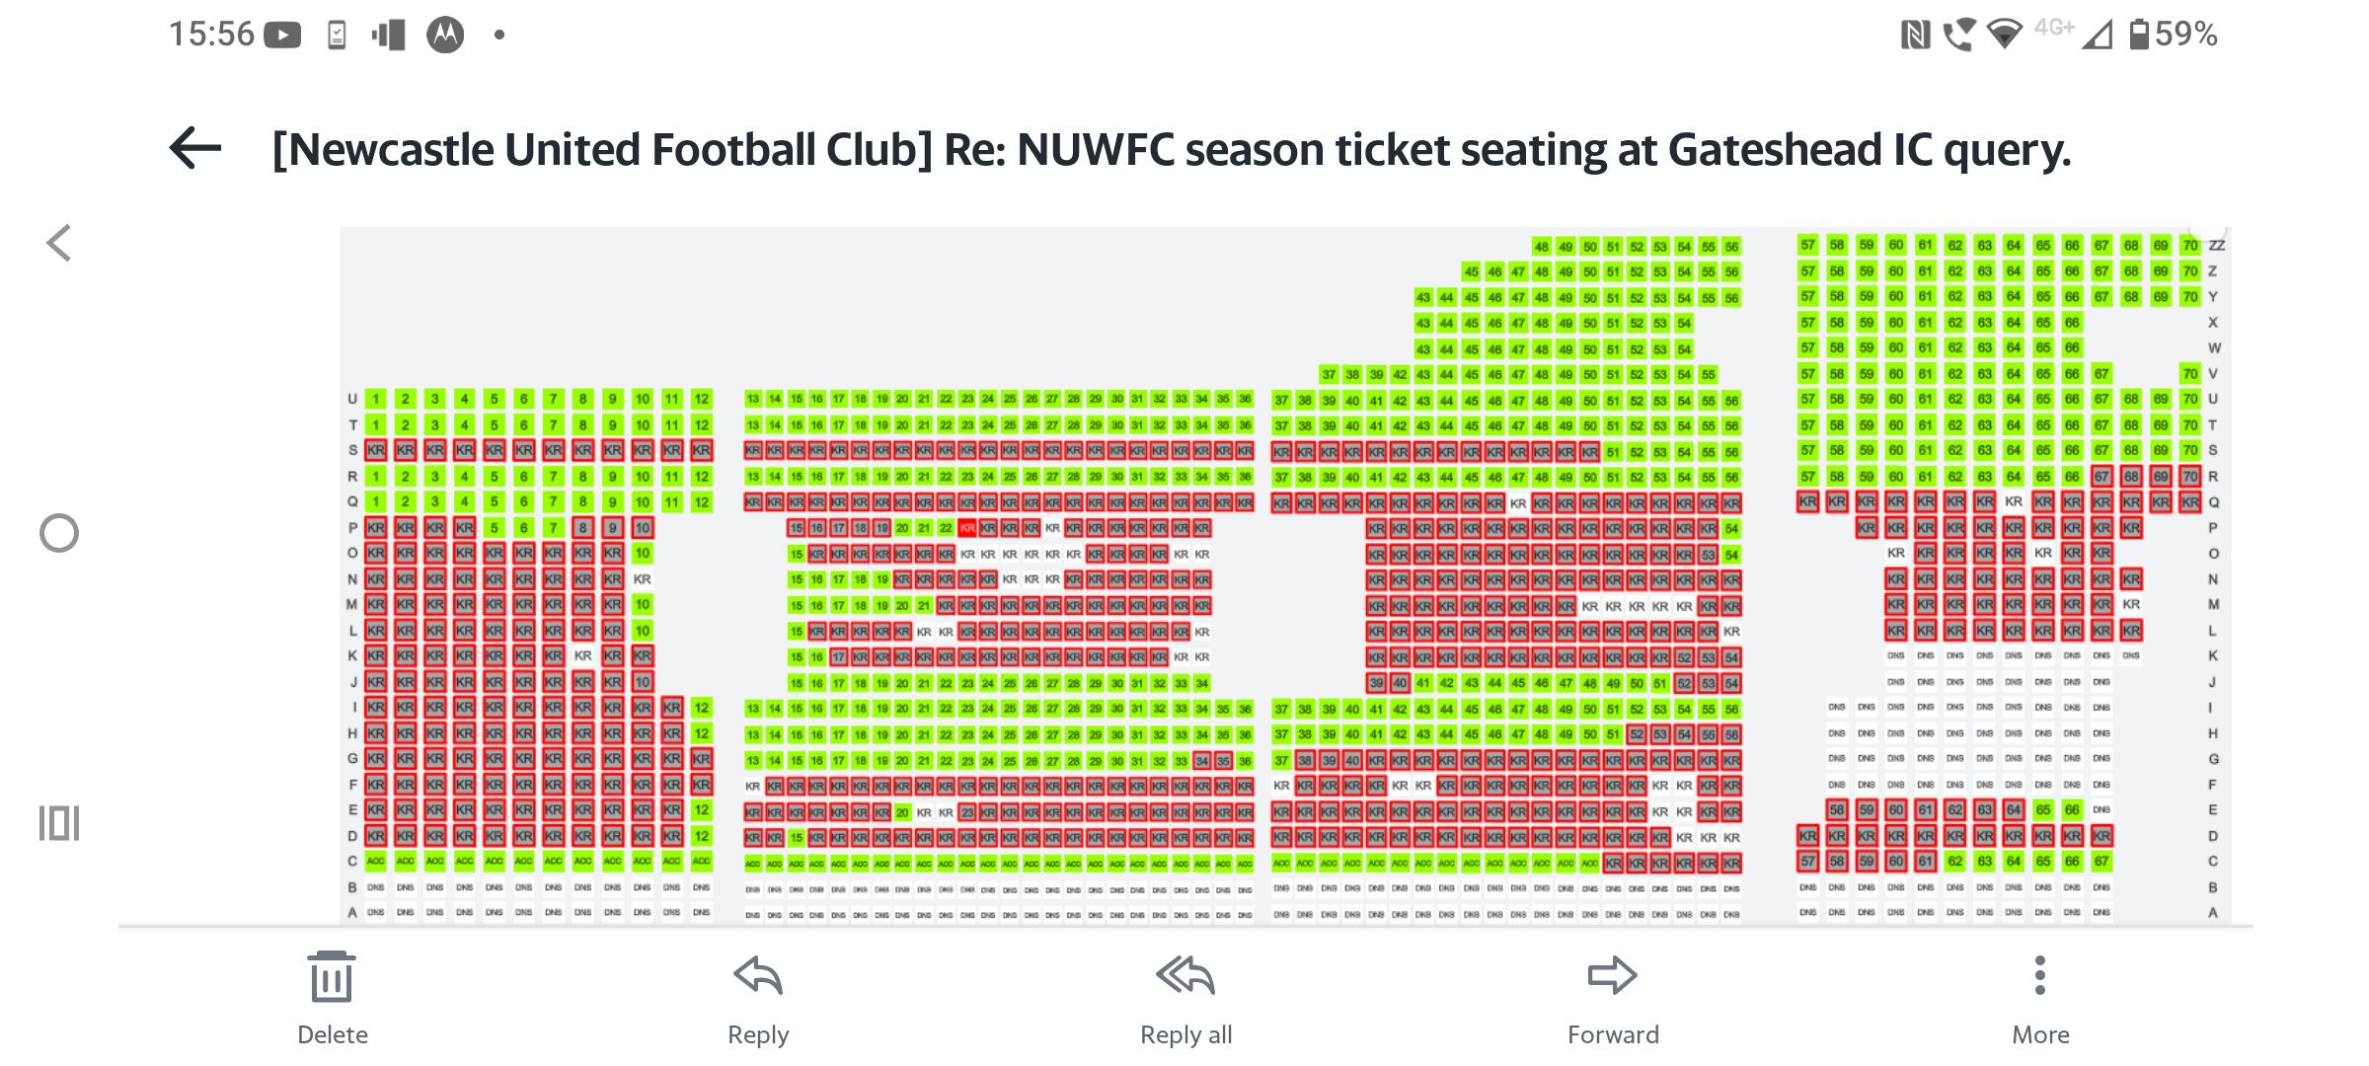
Task: Tap the Reply arrow icon
Action: 758,975
